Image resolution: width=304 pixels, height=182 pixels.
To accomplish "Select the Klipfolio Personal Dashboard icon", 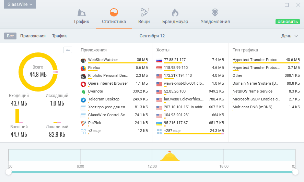I will [x=83, y=76].
